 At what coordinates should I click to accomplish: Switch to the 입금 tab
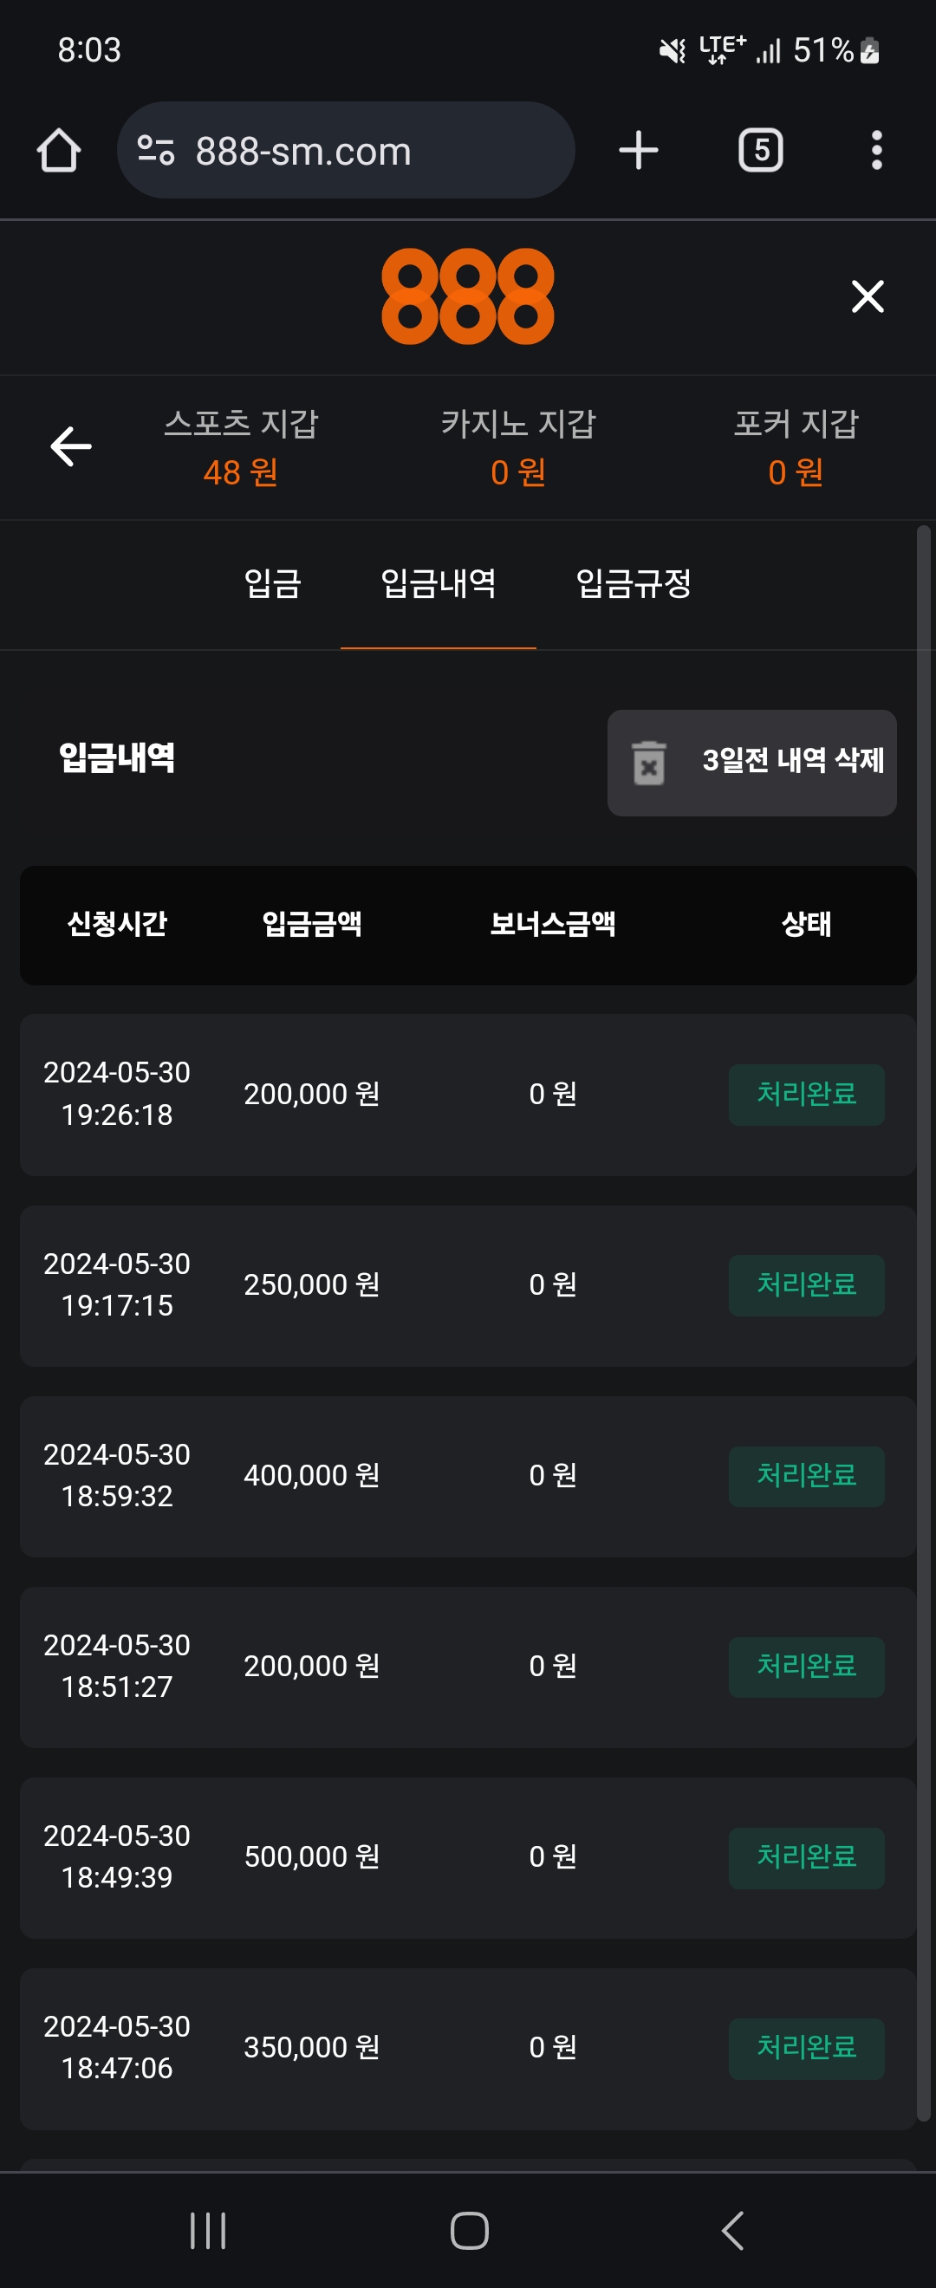tap(273, 583)
